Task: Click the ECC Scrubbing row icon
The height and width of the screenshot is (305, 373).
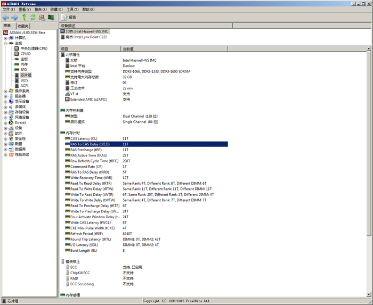Action: (67, 284)
